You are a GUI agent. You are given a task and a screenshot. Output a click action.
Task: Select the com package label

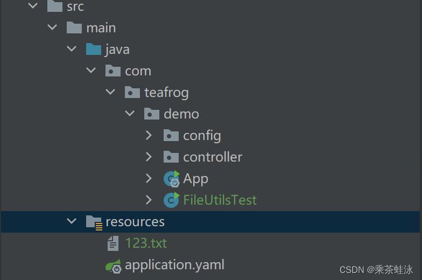pyautogui.click(x=138, y=71)
